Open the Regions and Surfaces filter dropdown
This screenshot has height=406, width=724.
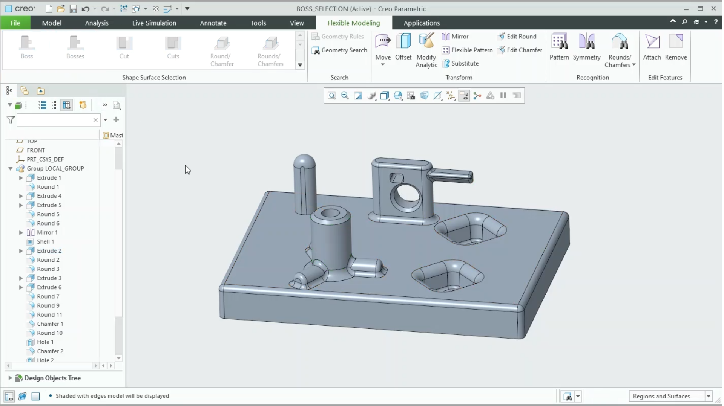708,396
